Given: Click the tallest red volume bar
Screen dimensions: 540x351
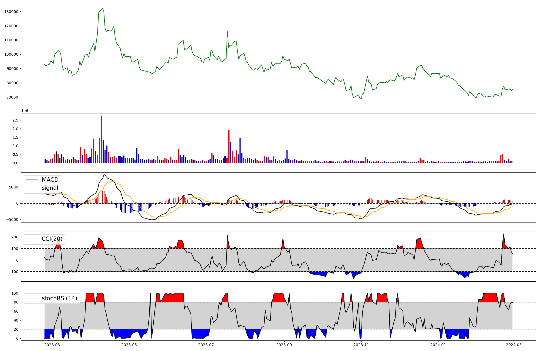Looking at the screenshot, I should coord(101,139).
